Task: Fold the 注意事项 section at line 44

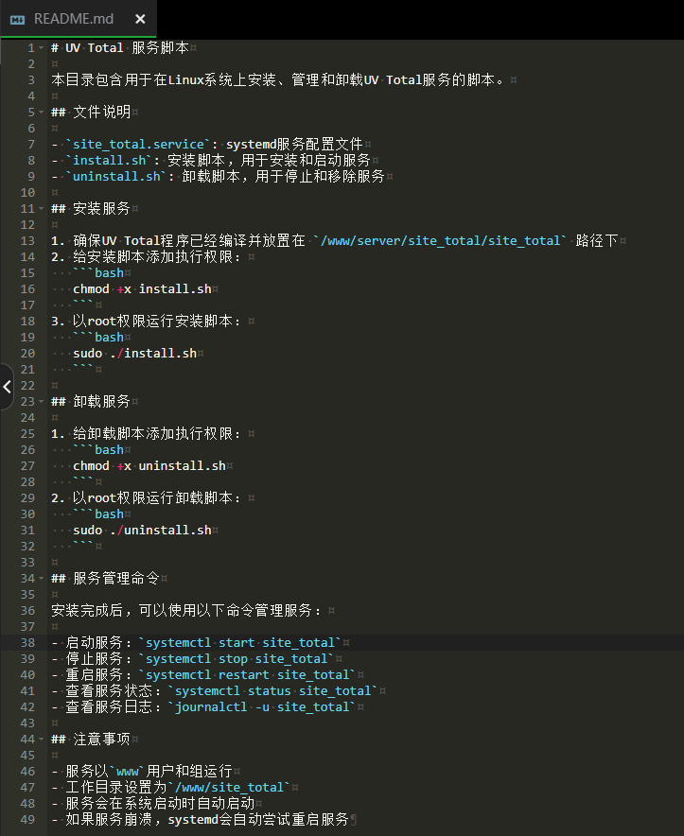Action: pos(43,740)
